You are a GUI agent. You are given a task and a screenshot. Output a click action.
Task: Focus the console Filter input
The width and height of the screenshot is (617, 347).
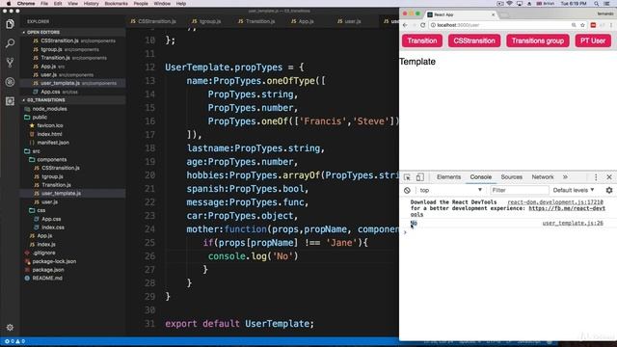(x=520, y=190)
